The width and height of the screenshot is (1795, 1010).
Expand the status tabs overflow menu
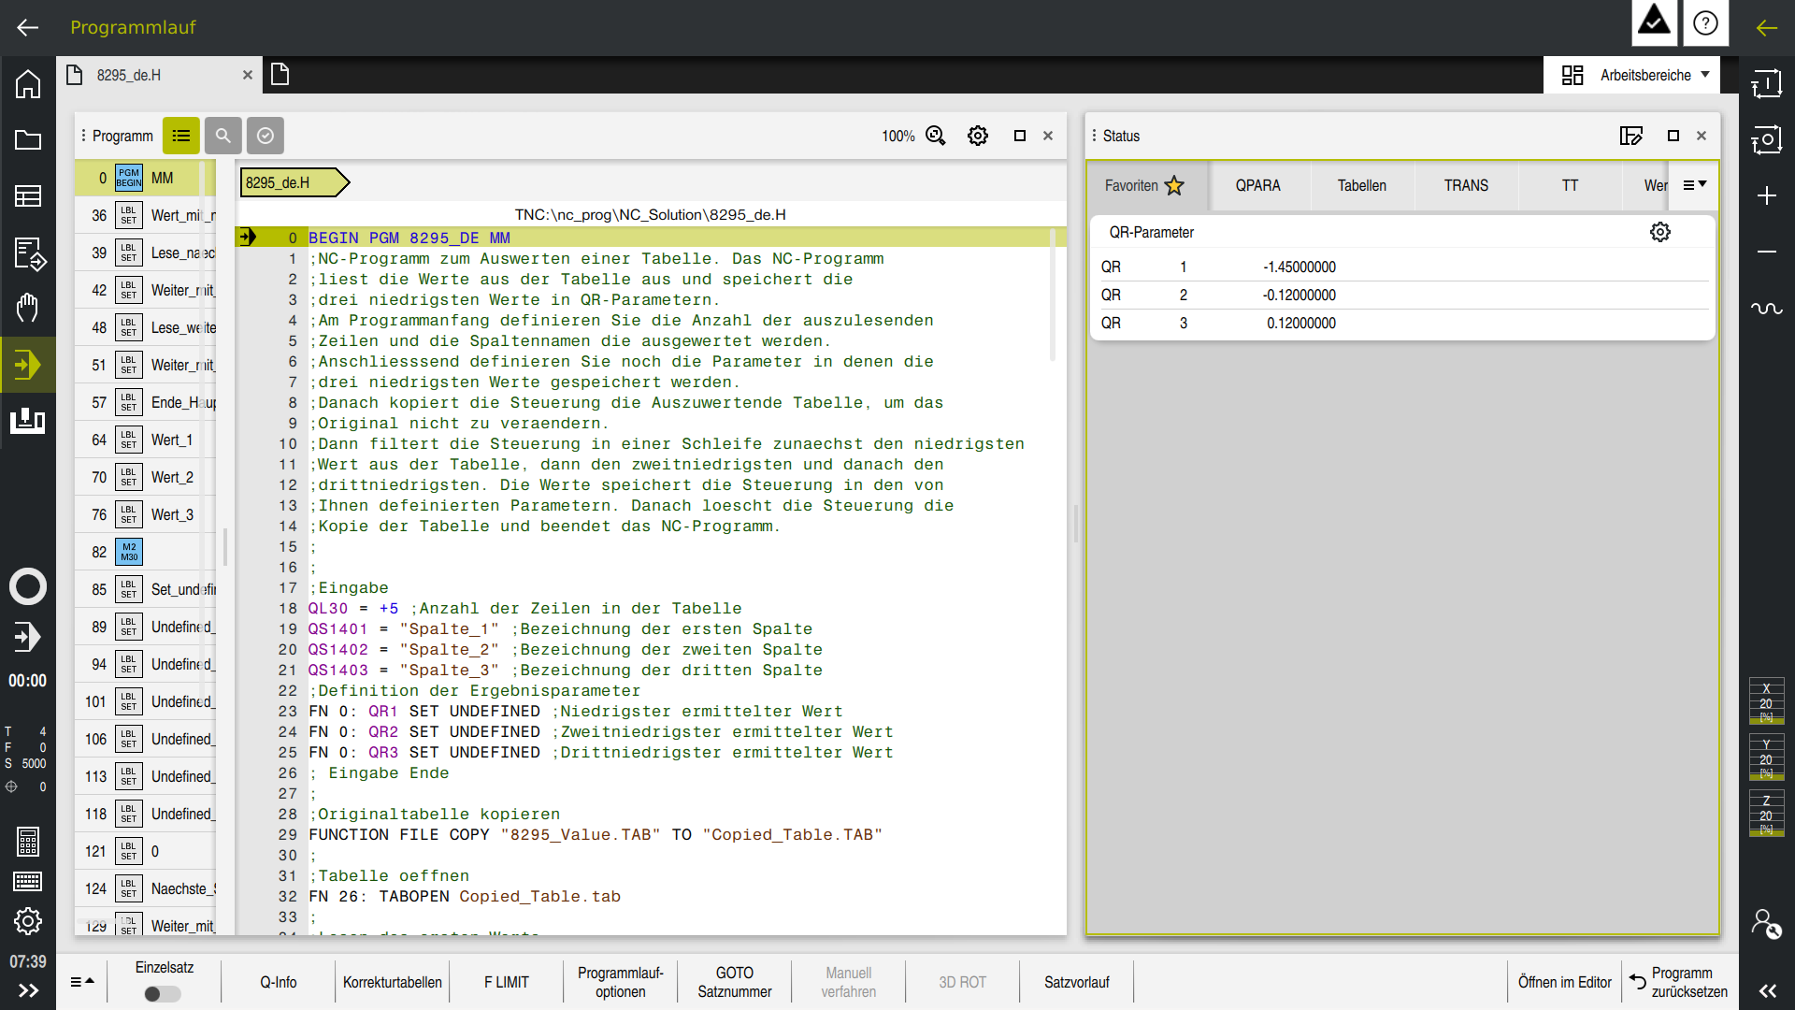click(x=1694, y=185)
